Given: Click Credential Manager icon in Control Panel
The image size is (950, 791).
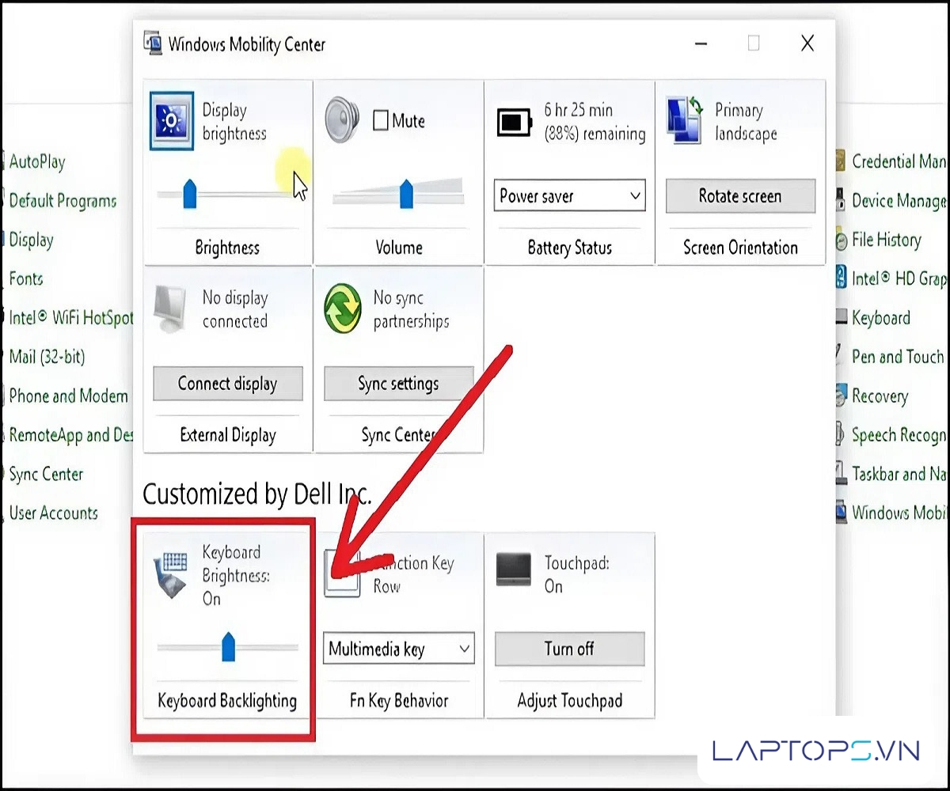Looking at the screenshot, I should coord(841,161).
